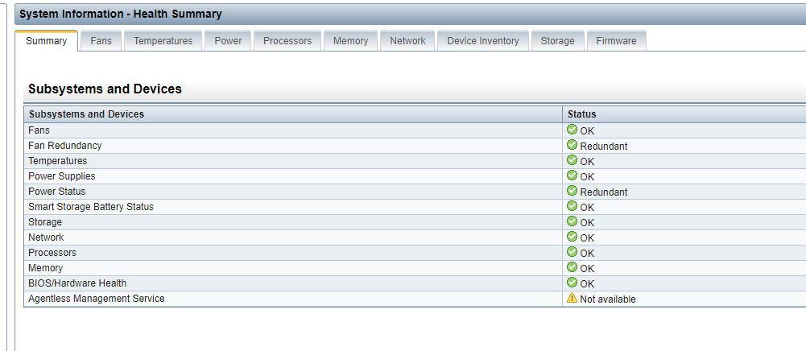806x351 pixels.
Task: Click the Fan Redundancy green status icon
Action: 572,145
